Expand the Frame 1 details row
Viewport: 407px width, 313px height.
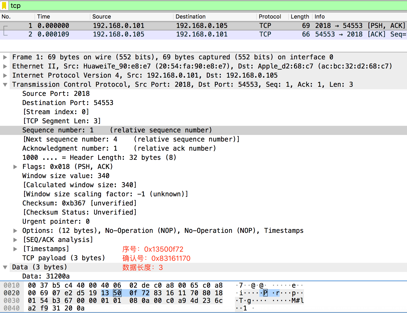click(5, 57)
